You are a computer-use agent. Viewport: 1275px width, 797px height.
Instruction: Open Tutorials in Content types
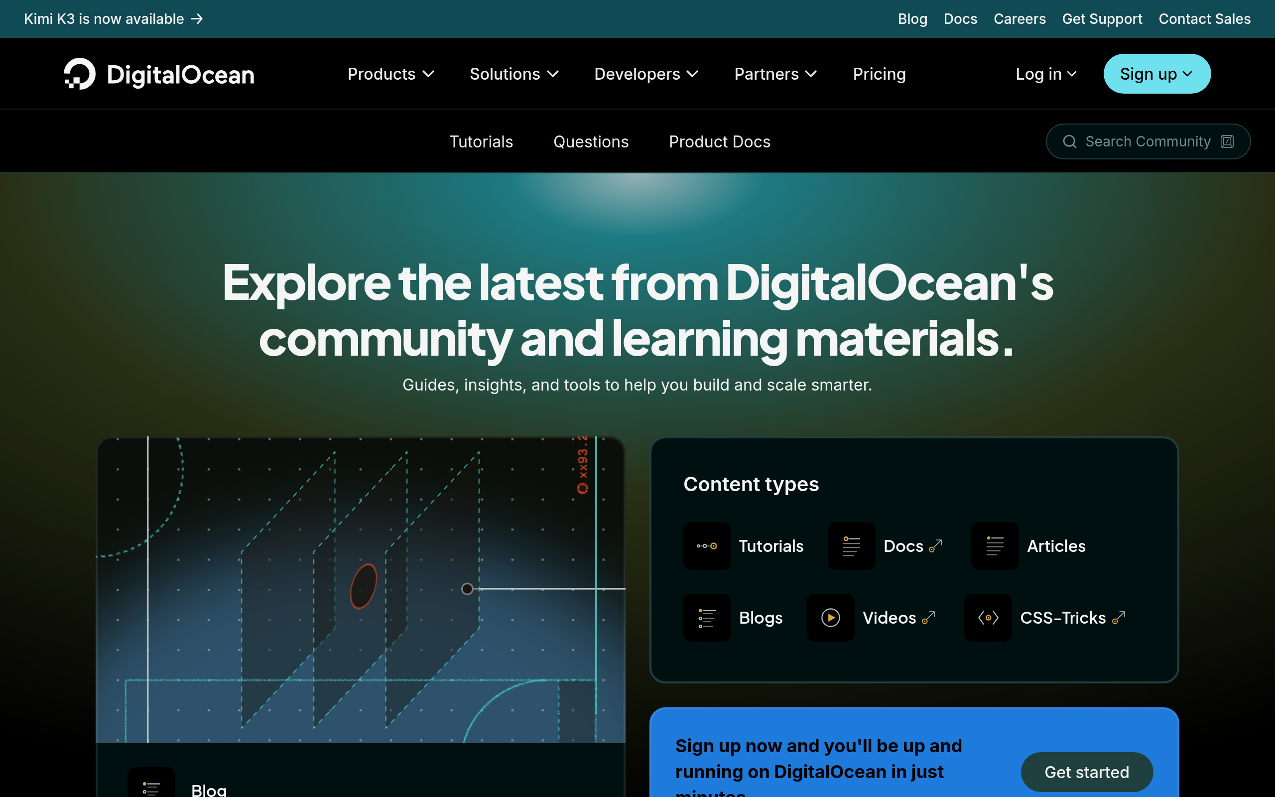click(771, 545)
